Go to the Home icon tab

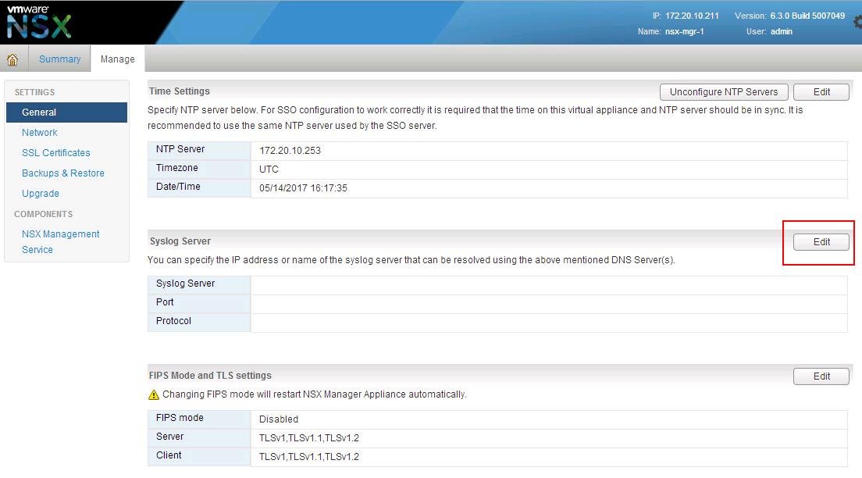point(12,59)
